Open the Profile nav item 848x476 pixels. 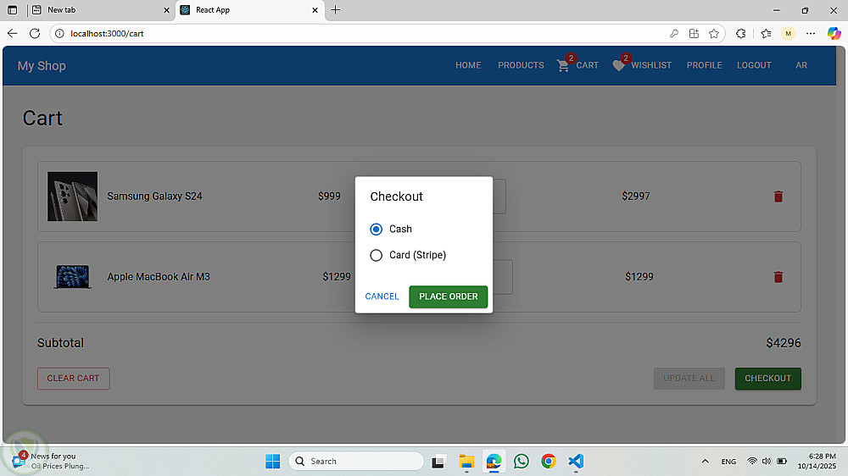point(704,65)
